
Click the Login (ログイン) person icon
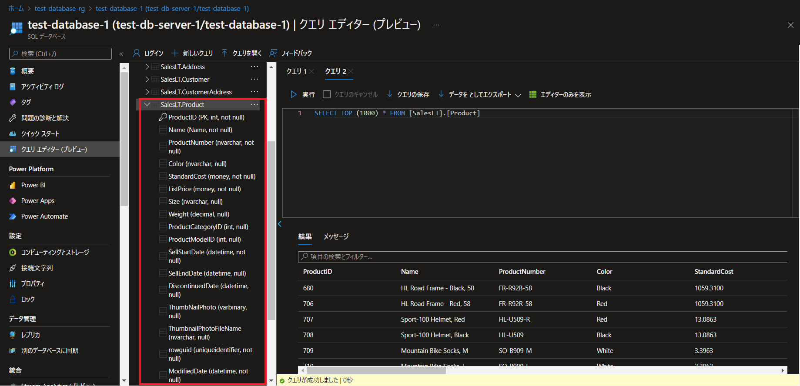point(137,53)
